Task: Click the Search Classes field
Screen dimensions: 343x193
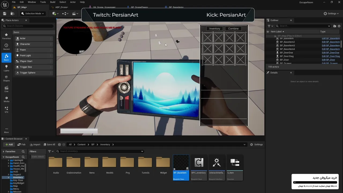Action: 28,26
